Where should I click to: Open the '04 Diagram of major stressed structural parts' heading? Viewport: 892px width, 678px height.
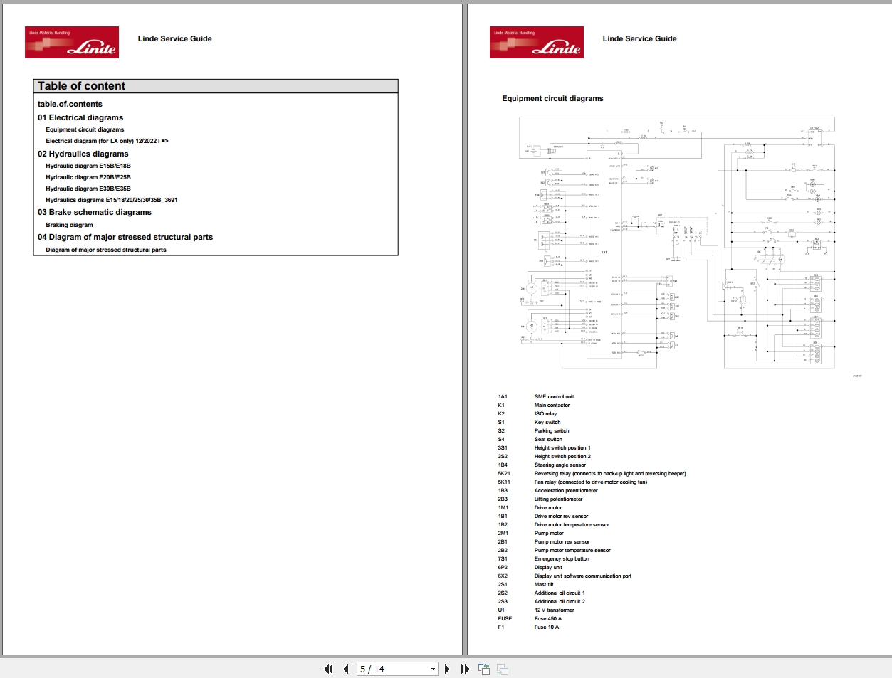(125, 237)
